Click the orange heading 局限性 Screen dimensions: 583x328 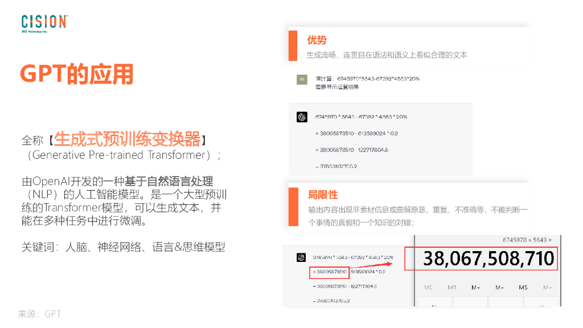tap(323, 195)
